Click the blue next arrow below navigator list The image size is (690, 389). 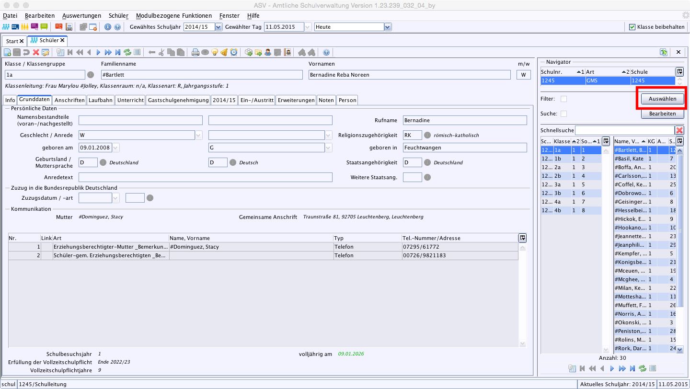click(612, 368)
